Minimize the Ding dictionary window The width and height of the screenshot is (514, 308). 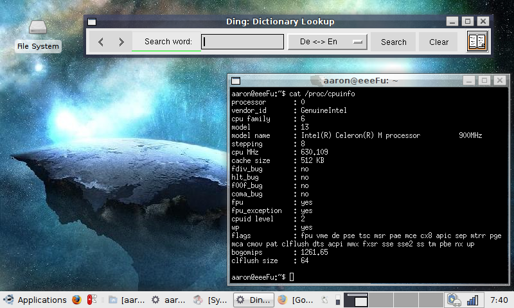pos(452,22)
